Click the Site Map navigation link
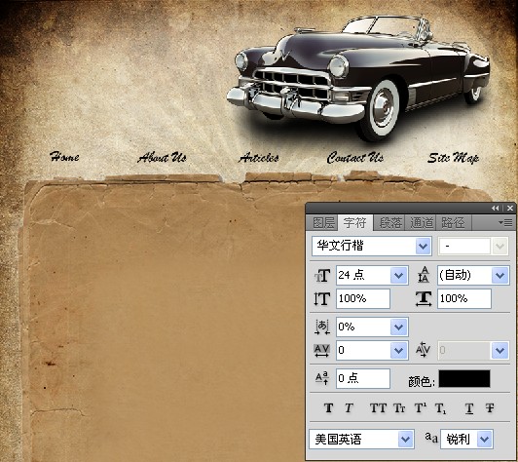This screenshot has height=462, width=518. (453, 158)
